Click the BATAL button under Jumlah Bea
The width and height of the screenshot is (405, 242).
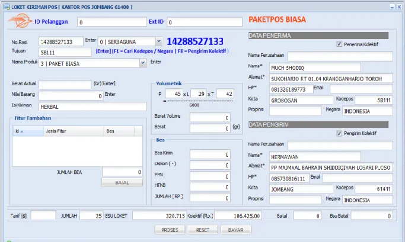(x=122, y=182)
